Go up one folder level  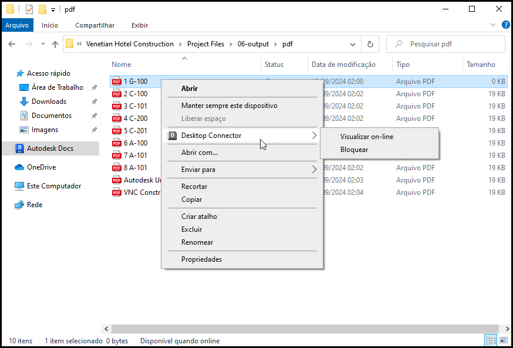(x=55, y=44)
